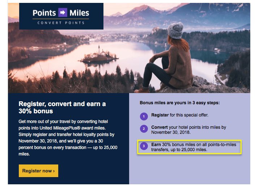Image resolution: width=255 pixels, height=189 pixels.
Task: Click the Register for this special offer text
Action: 180,115
